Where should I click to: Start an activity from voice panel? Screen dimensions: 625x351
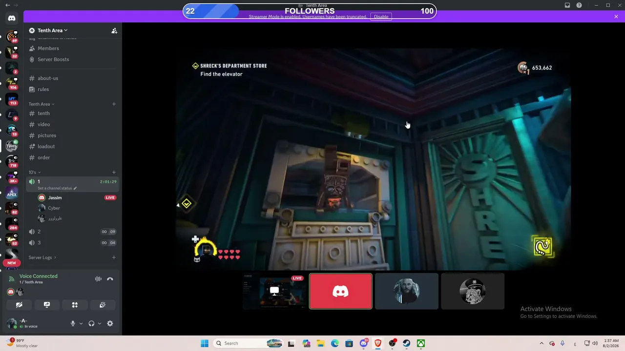pos(75,305)
